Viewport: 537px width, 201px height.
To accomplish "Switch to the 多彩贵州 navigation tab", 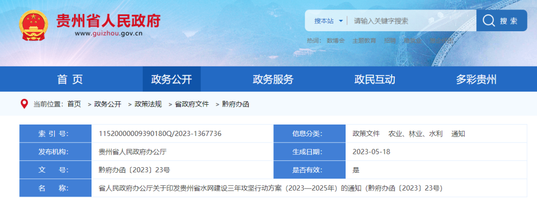I will click(476, 79).
